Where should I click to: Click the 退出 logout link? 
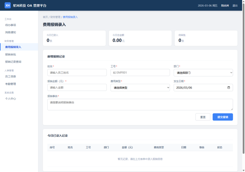235,6
